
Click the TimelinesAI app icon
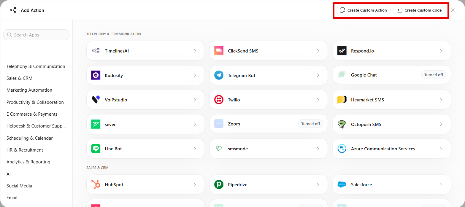coord(96,51)
